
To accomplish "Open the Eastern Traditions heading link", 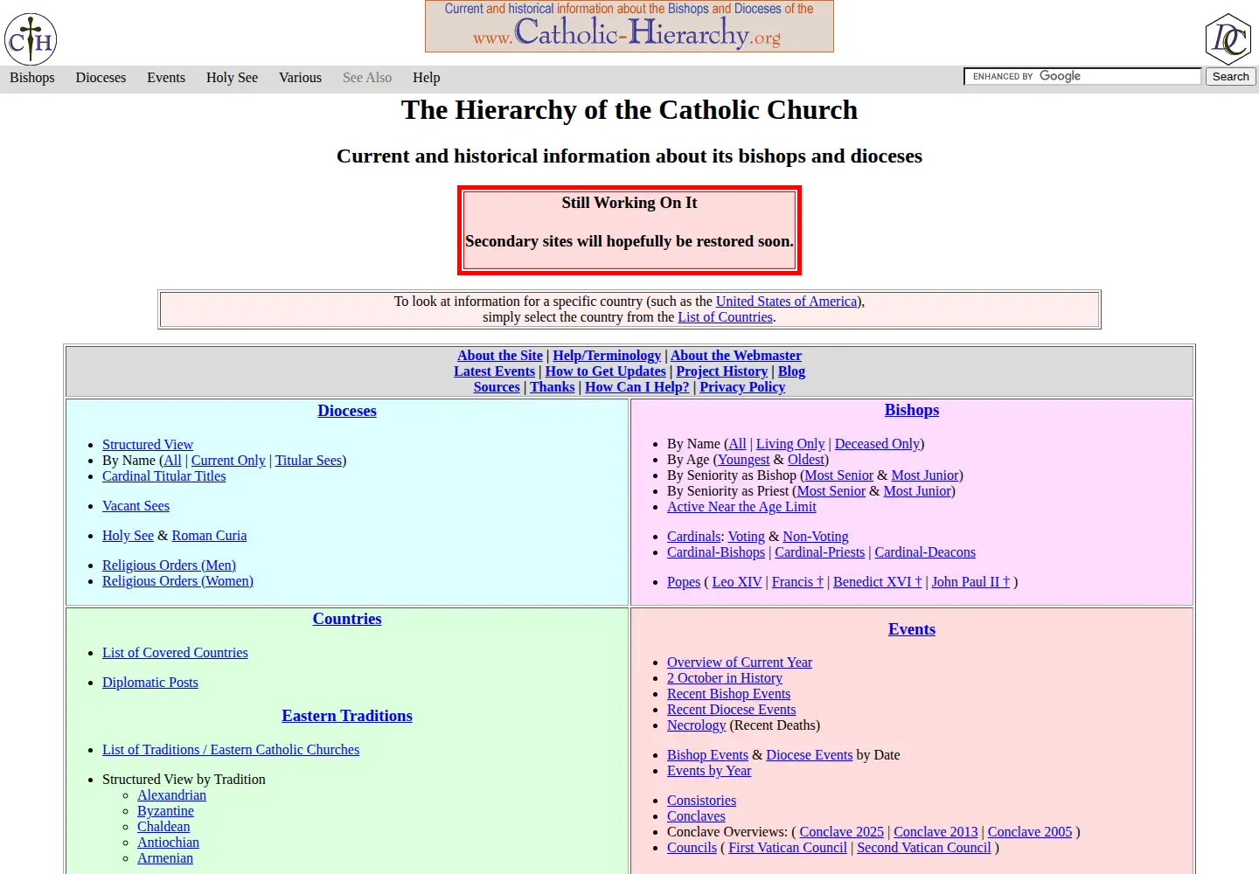I will coord(347,716).
